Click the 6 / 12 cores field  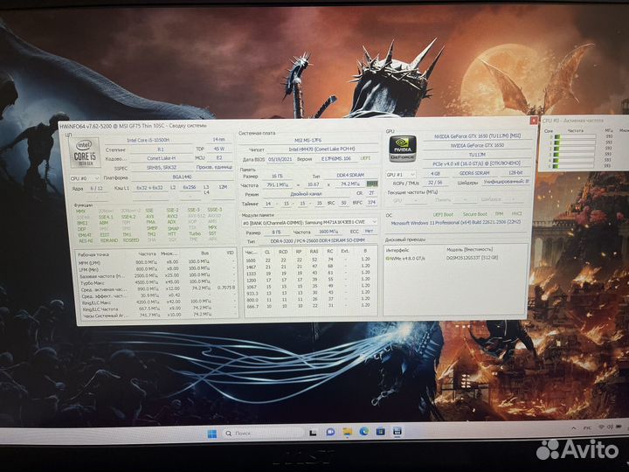pyautogui.click(x=96, y=188)
